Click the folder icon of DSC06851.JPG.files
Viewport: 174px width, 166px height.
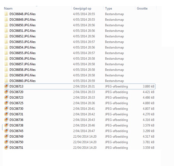pyautogui.click(x=6, y=30)
